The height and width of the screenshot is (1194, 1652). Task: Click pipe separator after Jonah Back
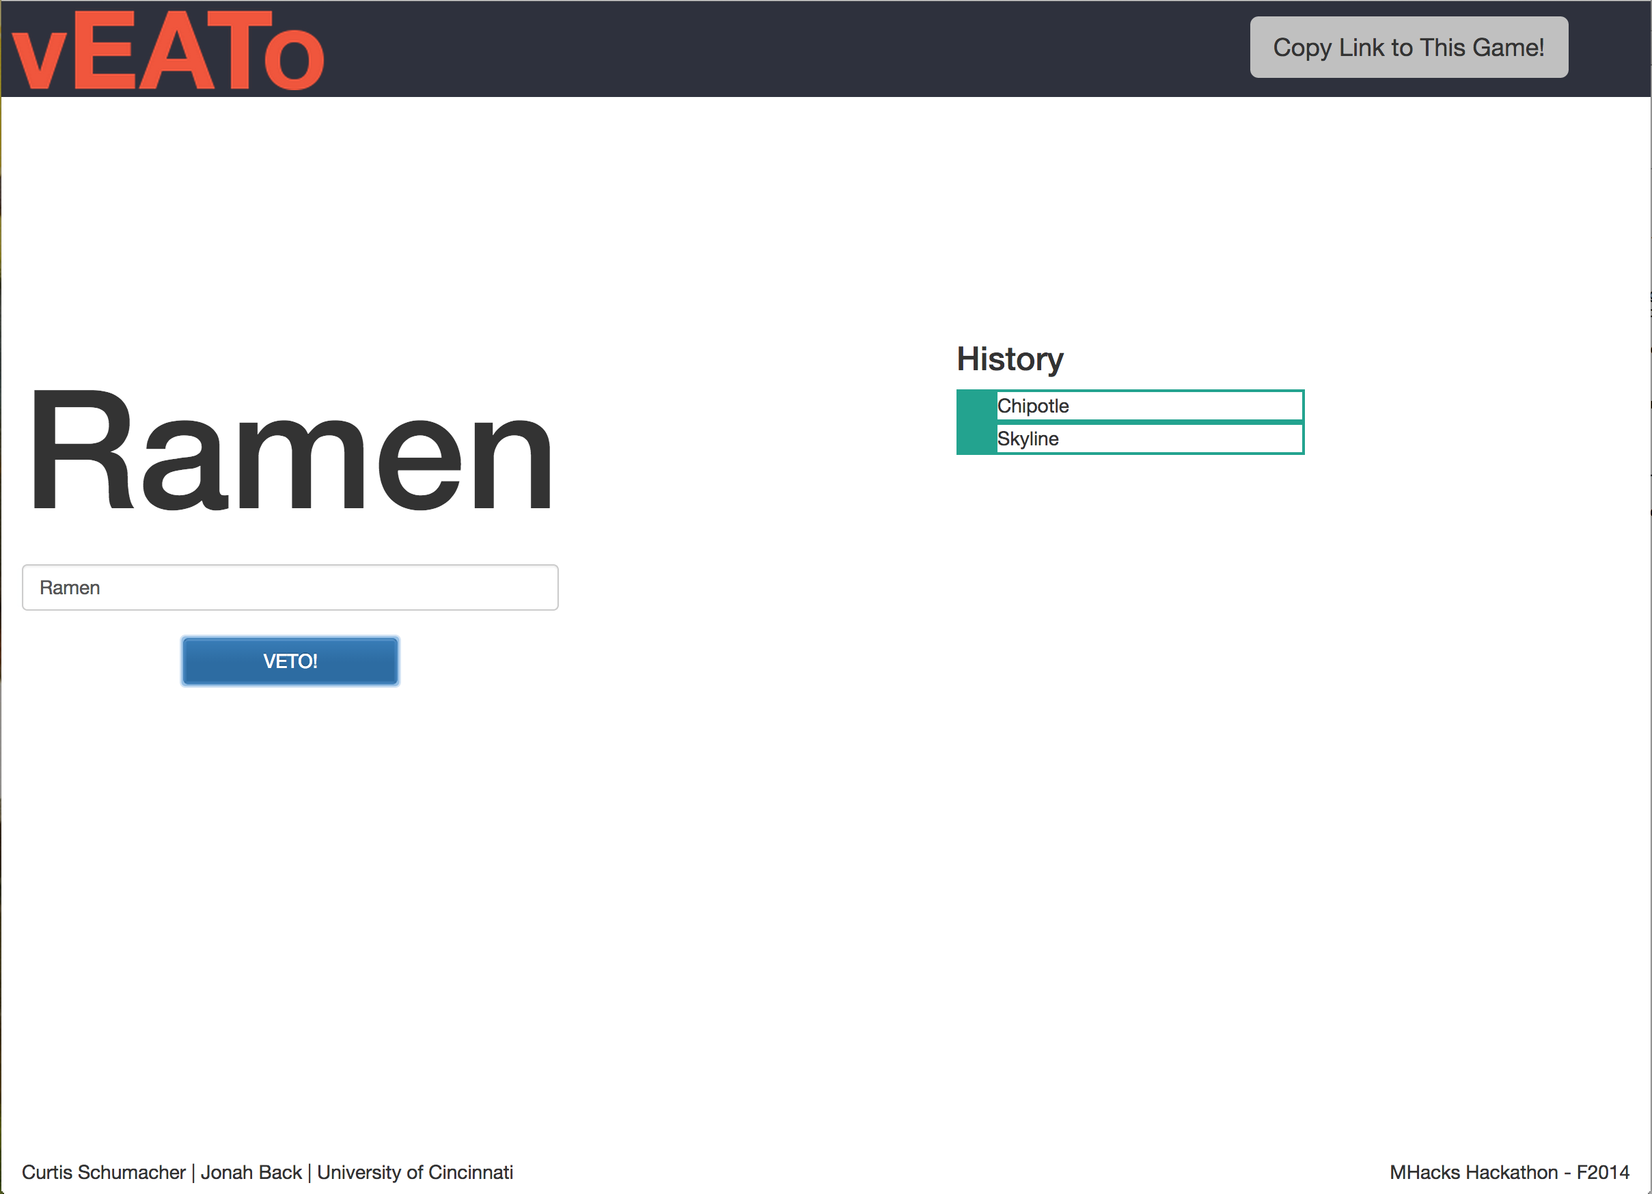[x=309, y=1172]
